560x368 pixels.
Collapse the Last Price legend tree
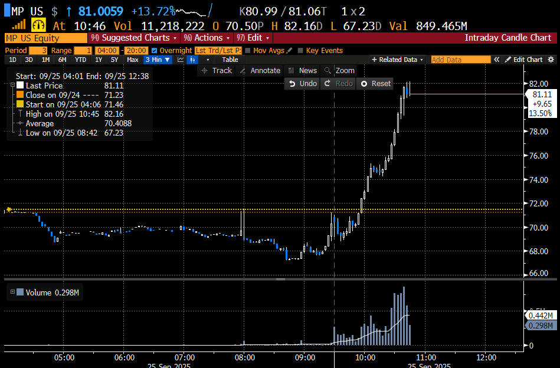click(12, 86)
